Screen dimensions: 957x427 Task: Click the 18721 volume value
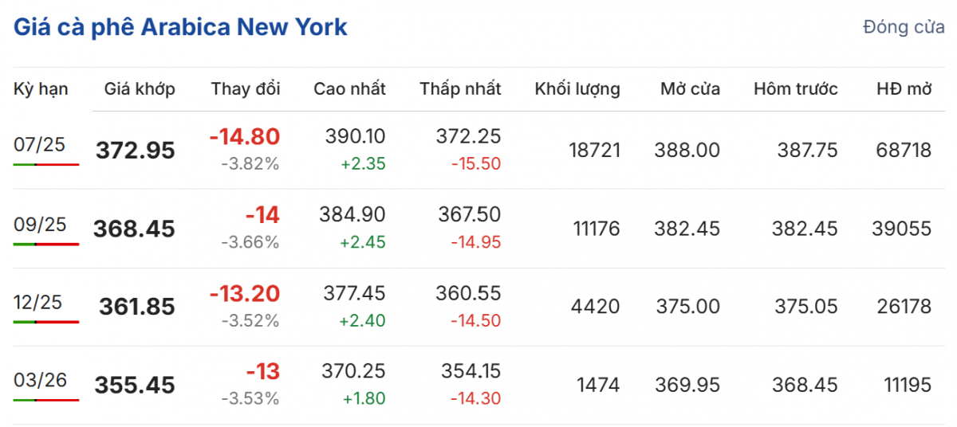point(594,150)
